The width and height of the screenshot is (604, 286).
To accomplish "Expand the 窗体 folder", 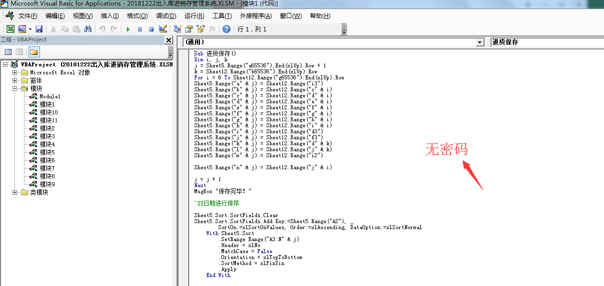I will coord(15,80).
